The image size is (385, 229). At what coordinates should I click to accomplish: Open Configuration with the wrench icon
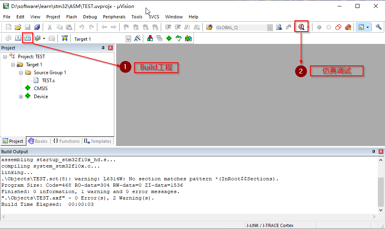(378, 27)
